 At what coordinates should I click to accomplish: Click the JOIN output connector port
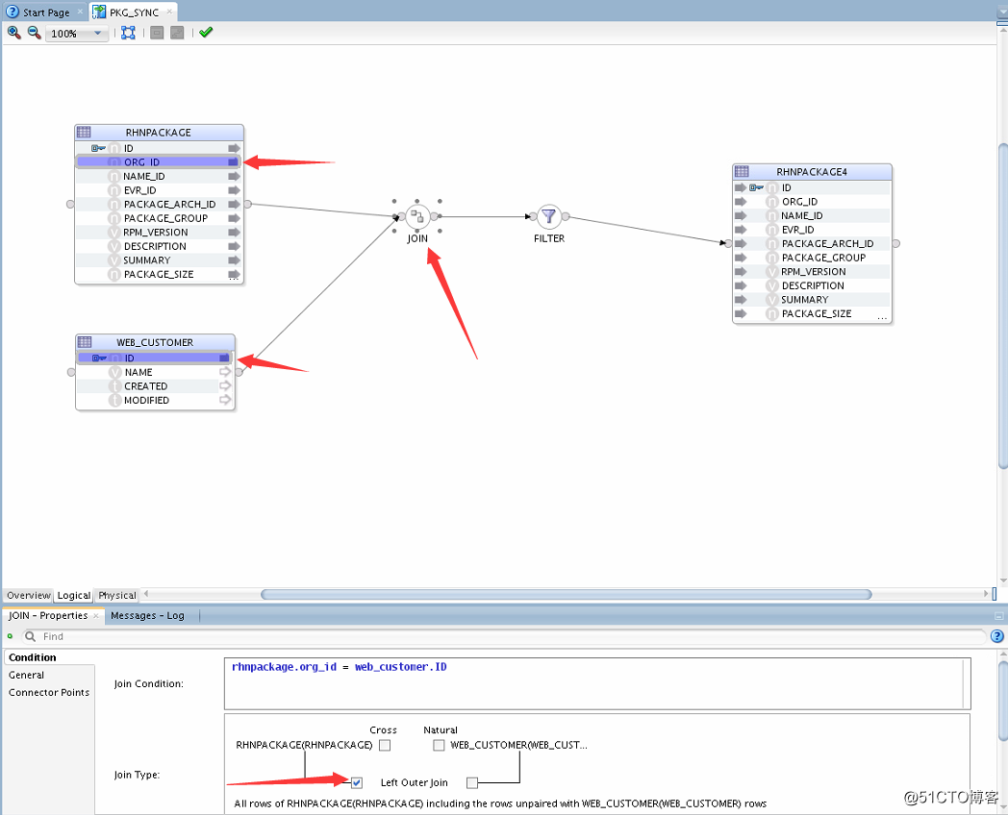tap(435, 216)
